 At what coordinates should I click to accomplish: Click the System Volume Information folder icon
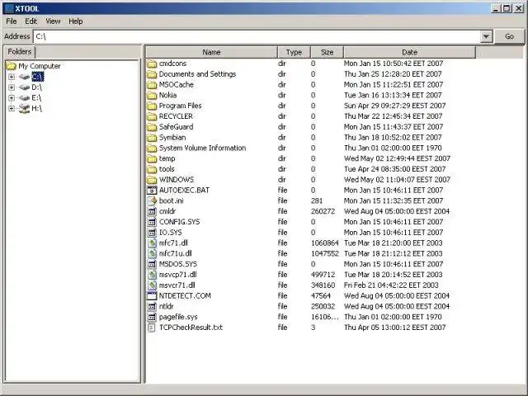tap(152, 148)
